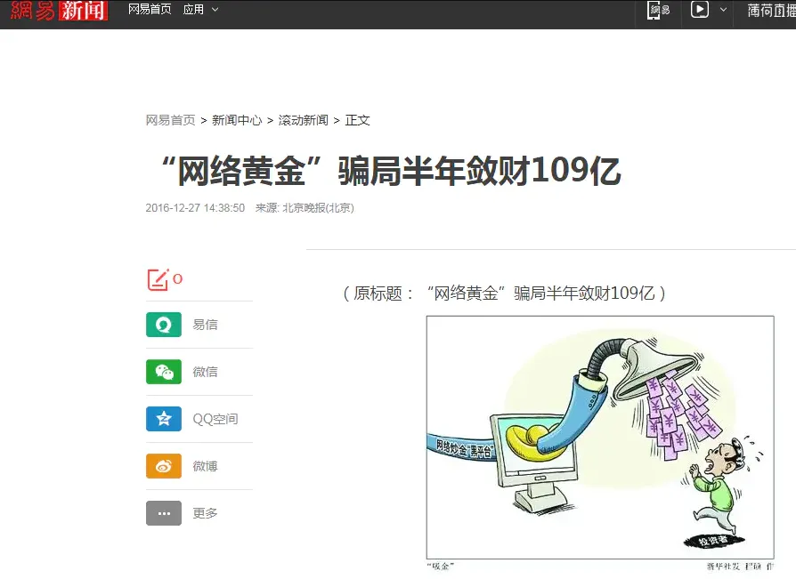
Task: Expand the 应用 dropdown menu
Action: [200, 9]
